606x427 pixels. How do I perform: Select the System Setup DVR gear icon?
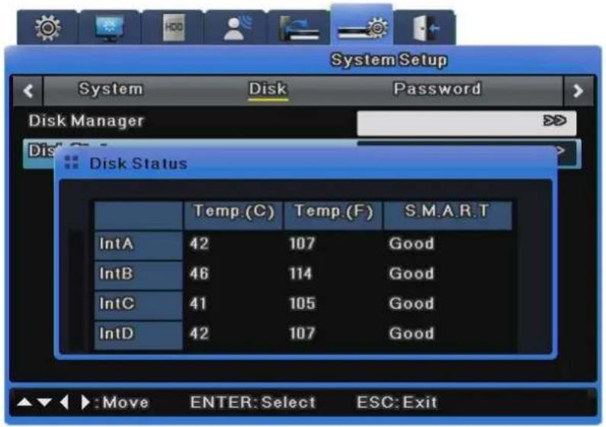362,26
